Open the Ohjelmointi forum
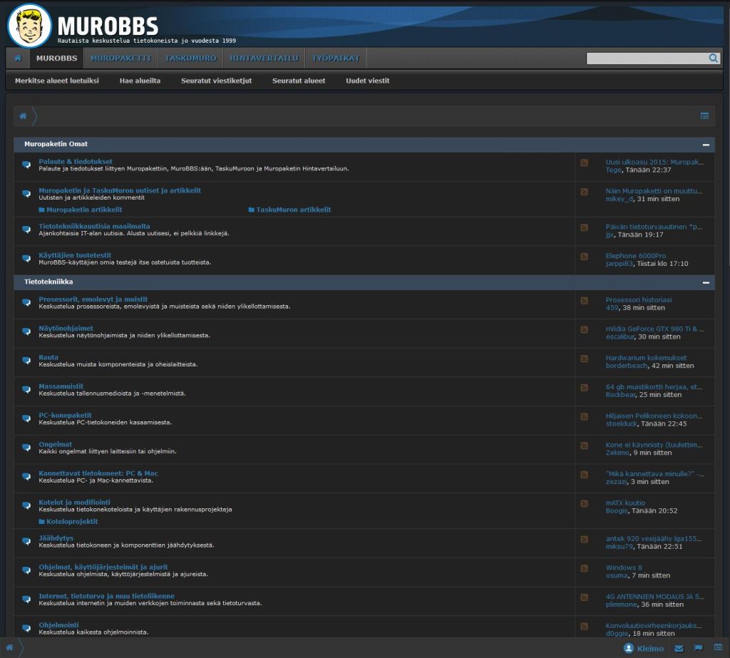This screenshot has height=658, width=730. 58,625
